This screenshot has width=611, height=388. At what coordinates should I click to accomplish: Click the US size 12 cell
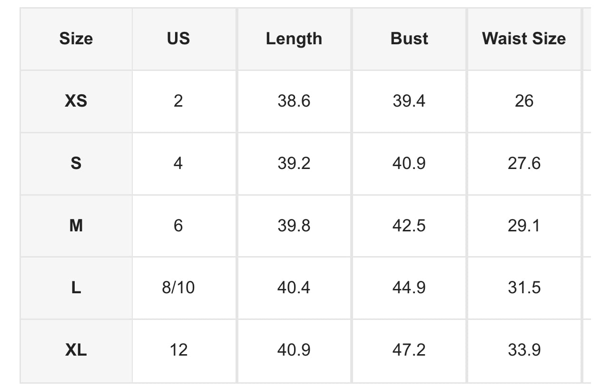coord(178,350)
